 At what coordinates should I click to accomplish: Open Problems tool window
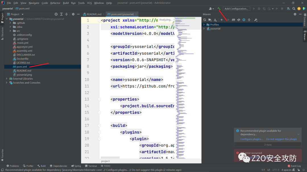[x=13, y=166]
